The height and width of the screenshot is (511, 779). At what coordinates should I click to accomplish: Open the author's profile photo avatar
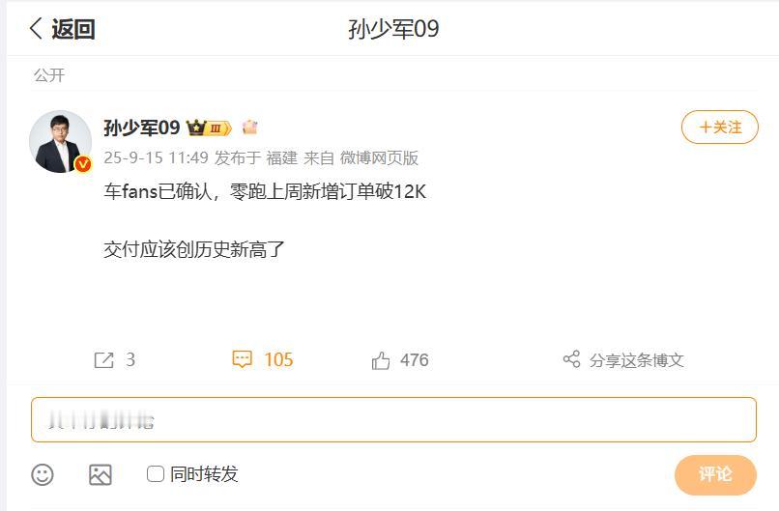[x=60, y=142]
